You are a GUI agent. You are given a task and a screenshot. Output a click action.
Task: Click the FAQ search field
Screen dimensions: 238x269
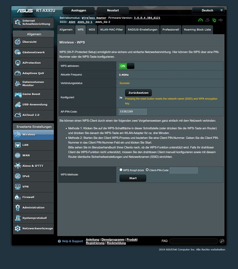[x=193, y=241]
